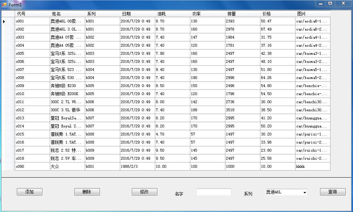Select the name cell 奔驰E级 E230
Viewport: 353px width, 212px height.
68,86
